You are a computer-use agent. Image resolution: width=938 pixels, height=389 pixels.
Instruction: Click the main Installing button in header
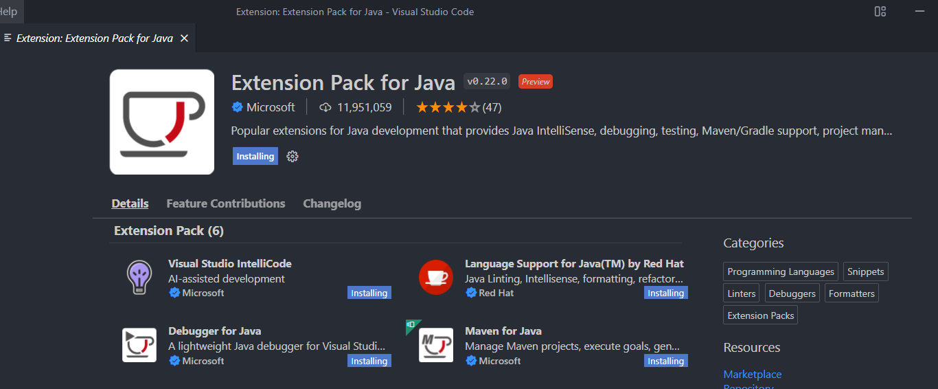255,156
